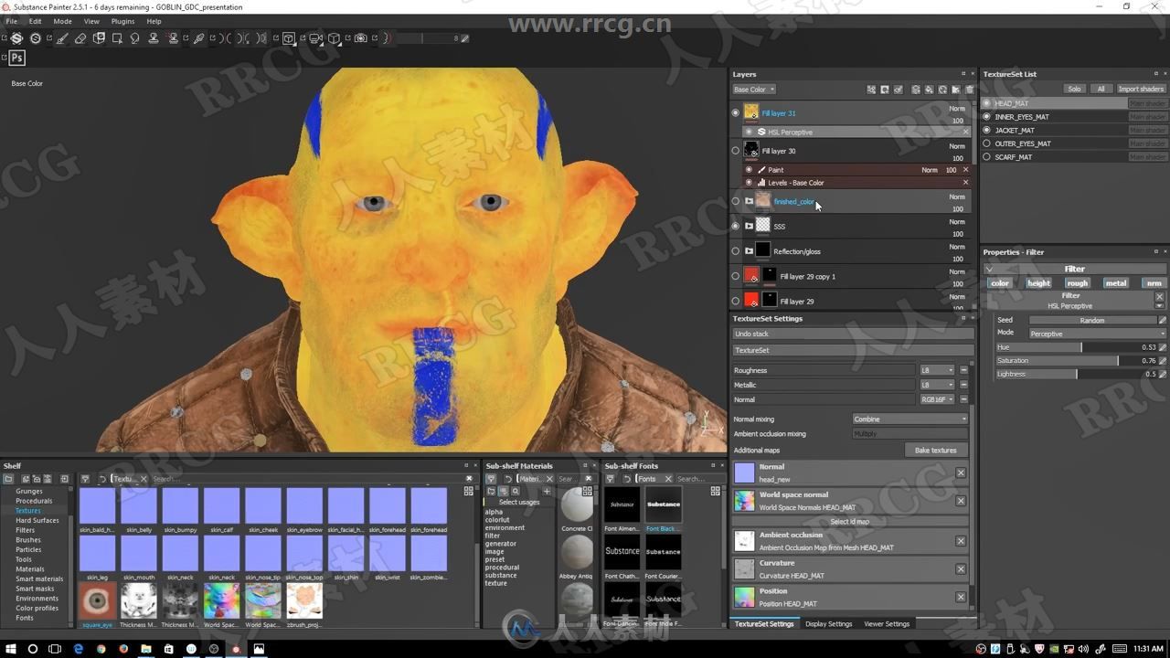Screen dimensions: 1170x658
Task: Toggle visibility of SSS folder
Action: [x=736, y=226]
